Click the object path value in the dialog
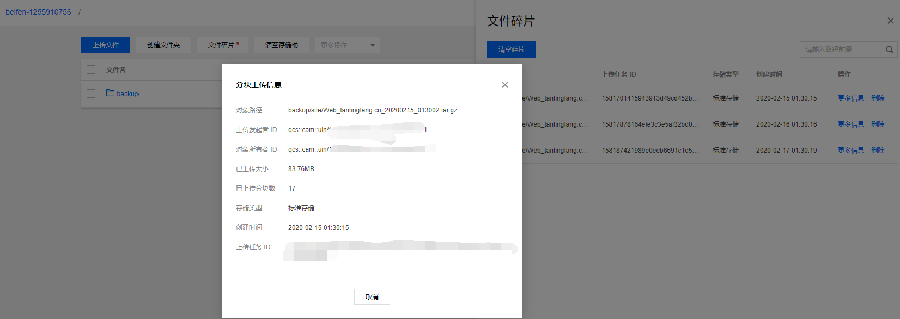The width and height of the screenshot is (900, 319). coord(373,110)
